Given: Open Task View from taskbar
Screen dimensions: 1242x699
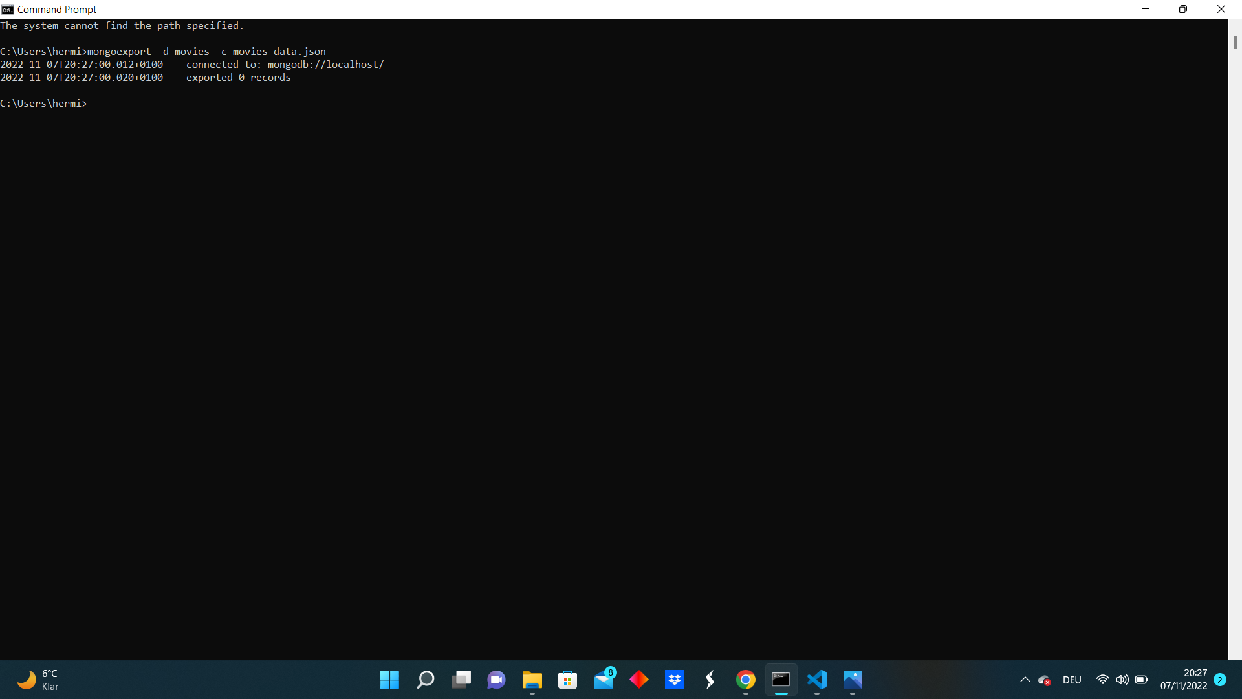Looking at the screenshot, I should click(x=461, y=680).
